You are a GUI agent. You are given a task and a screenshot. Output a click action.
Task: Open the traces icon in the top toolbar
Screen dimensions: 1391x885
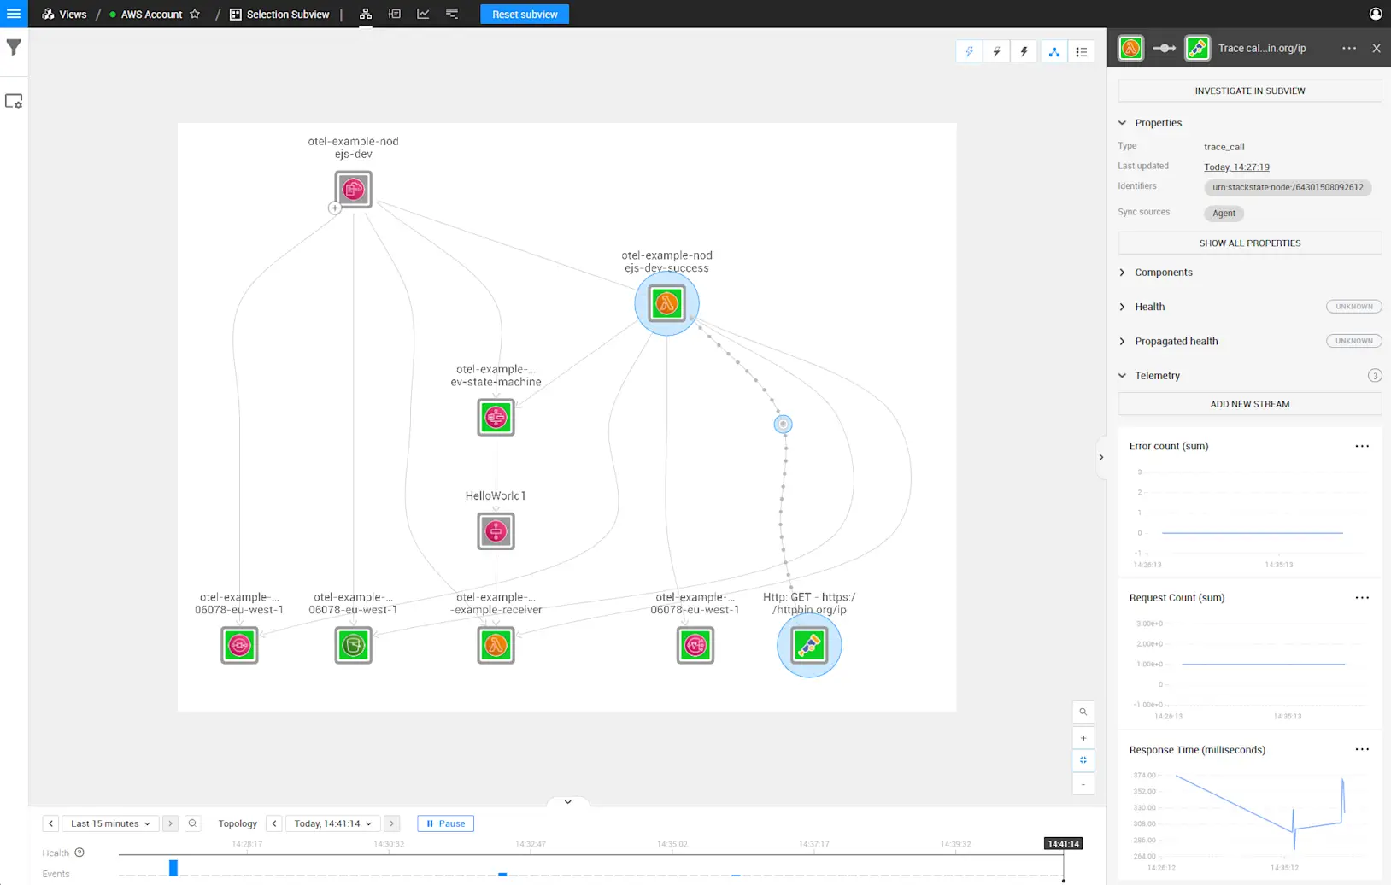pos(452,14)
